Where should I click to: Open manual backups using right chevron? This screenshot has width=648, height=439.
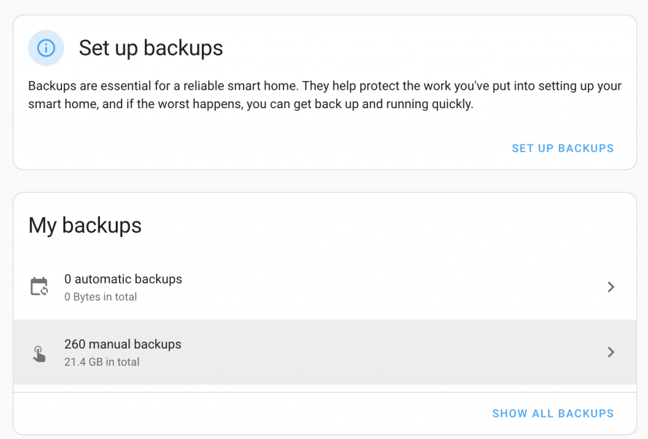611,352
